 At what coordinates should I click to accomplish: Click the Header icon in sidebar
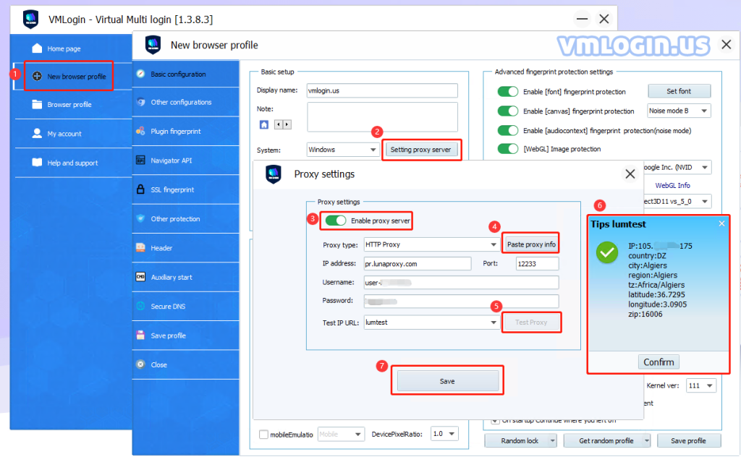[140, 247]
